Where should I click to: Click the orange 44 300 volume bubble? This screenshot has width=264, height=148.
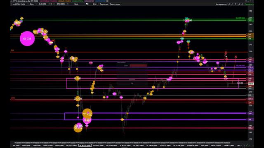87,113
